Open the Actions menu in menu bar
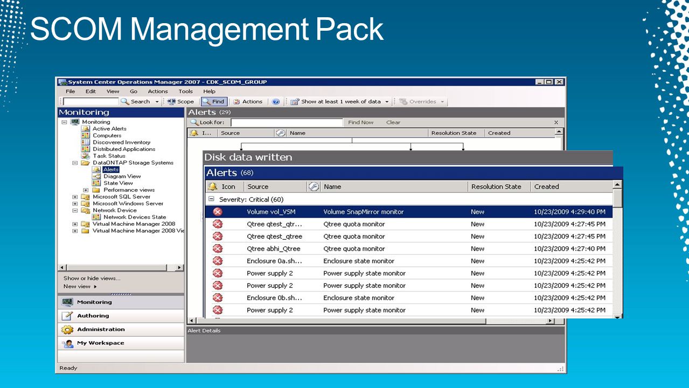The width and height of the screenshot is (689, 388). pos(158,92)
